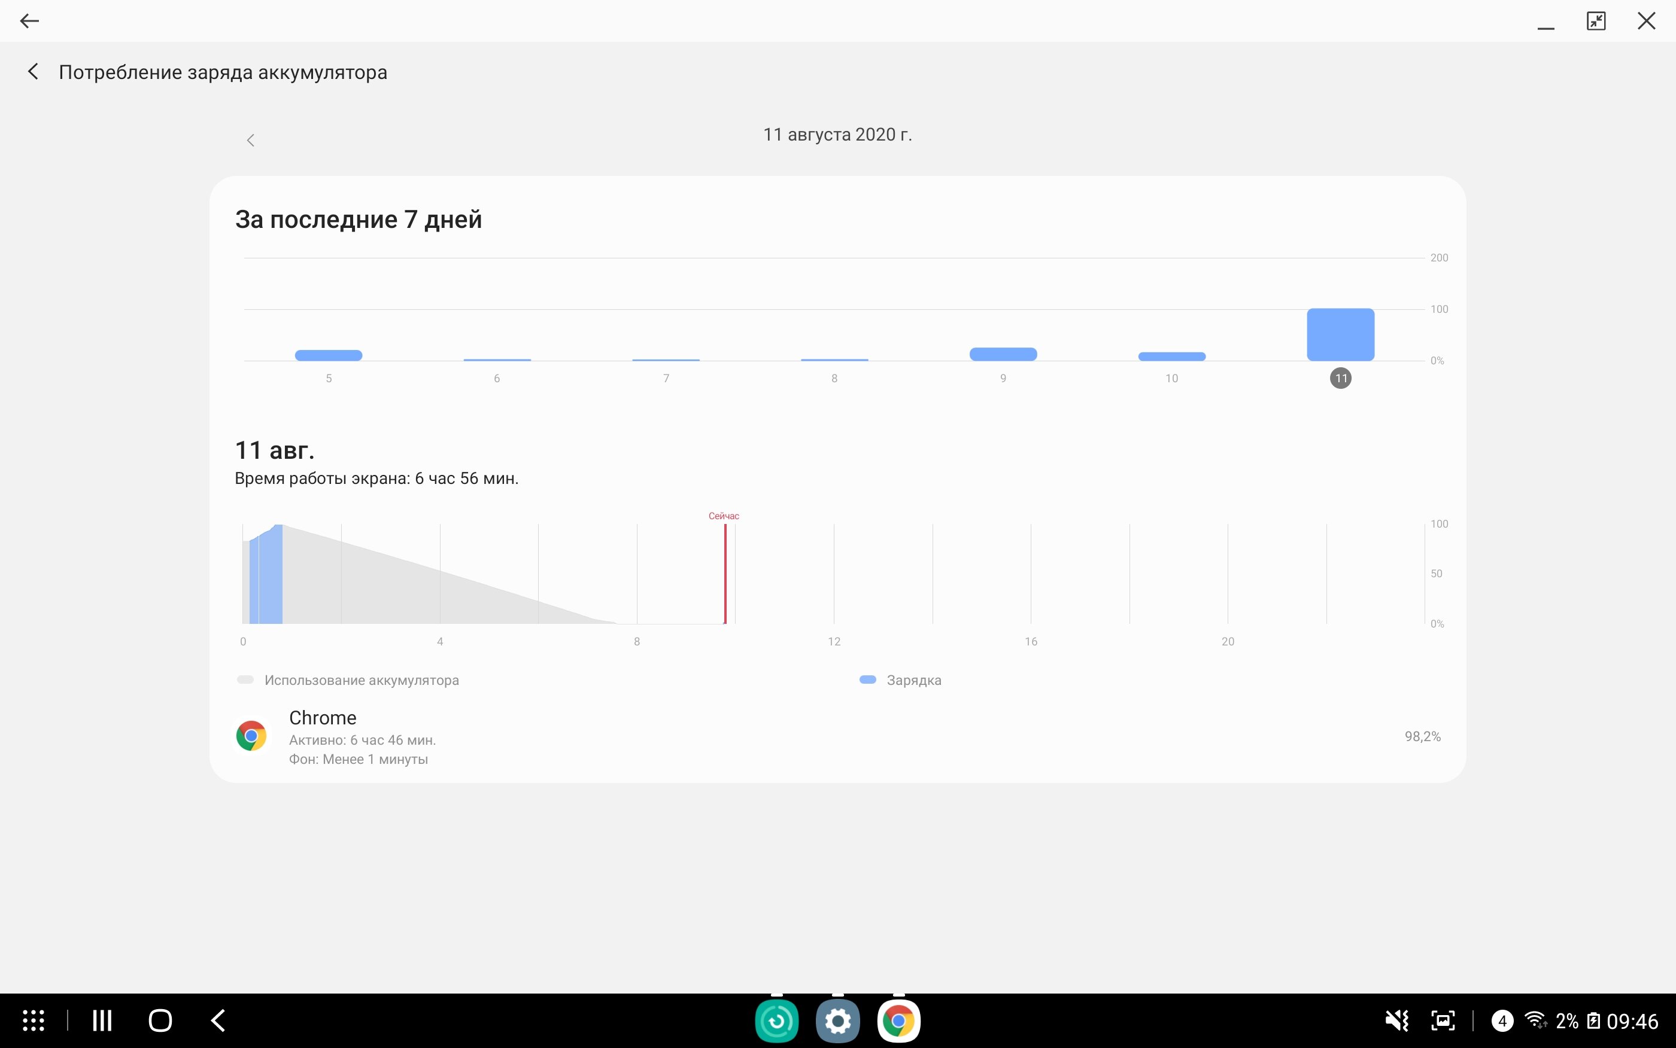Open the apps grid in taskbar
Viewport: 1676px width, 1048px height.
tap(34, 1020)
